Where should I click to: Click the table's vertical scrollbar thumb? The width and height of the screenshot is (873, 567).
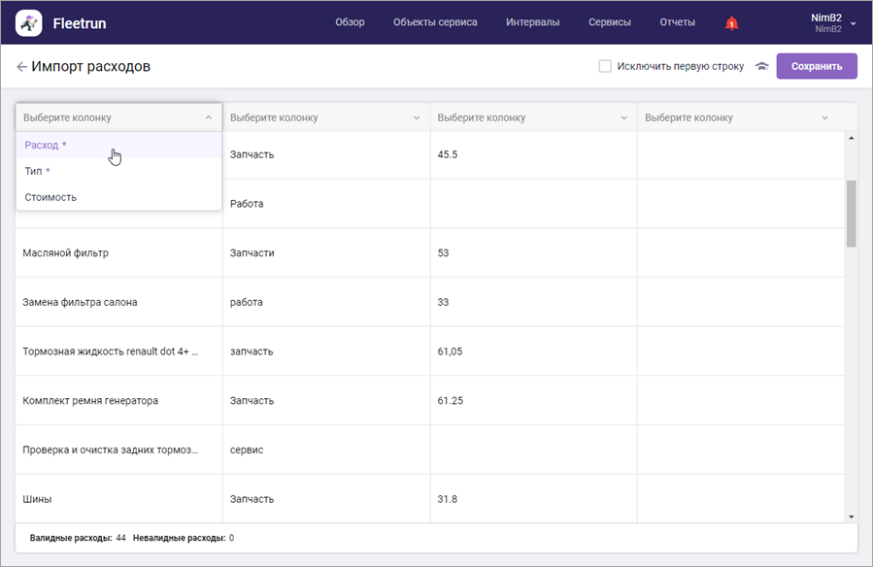tap(851, 213)
